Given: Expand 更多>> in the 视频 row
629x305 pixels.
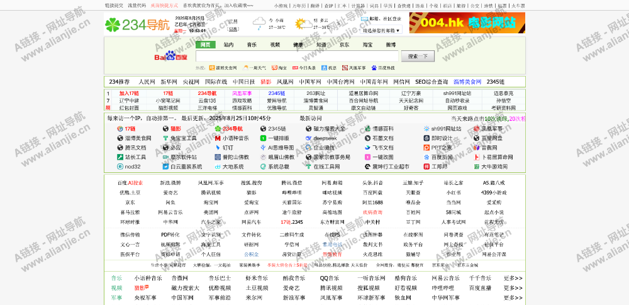Looking at the screenshot, I should (x=513, y=288).
